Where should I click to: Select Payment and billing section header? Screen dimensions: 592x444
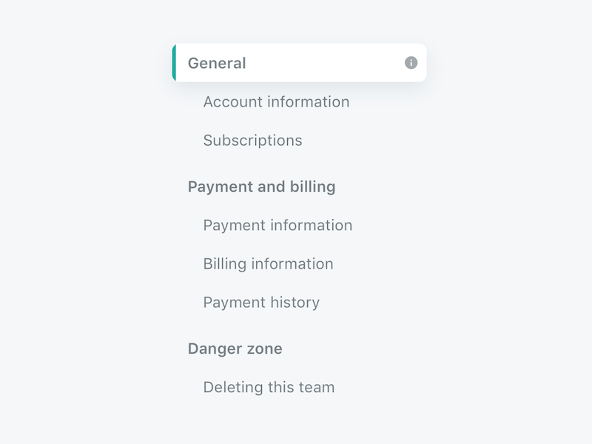click(261, 186)
